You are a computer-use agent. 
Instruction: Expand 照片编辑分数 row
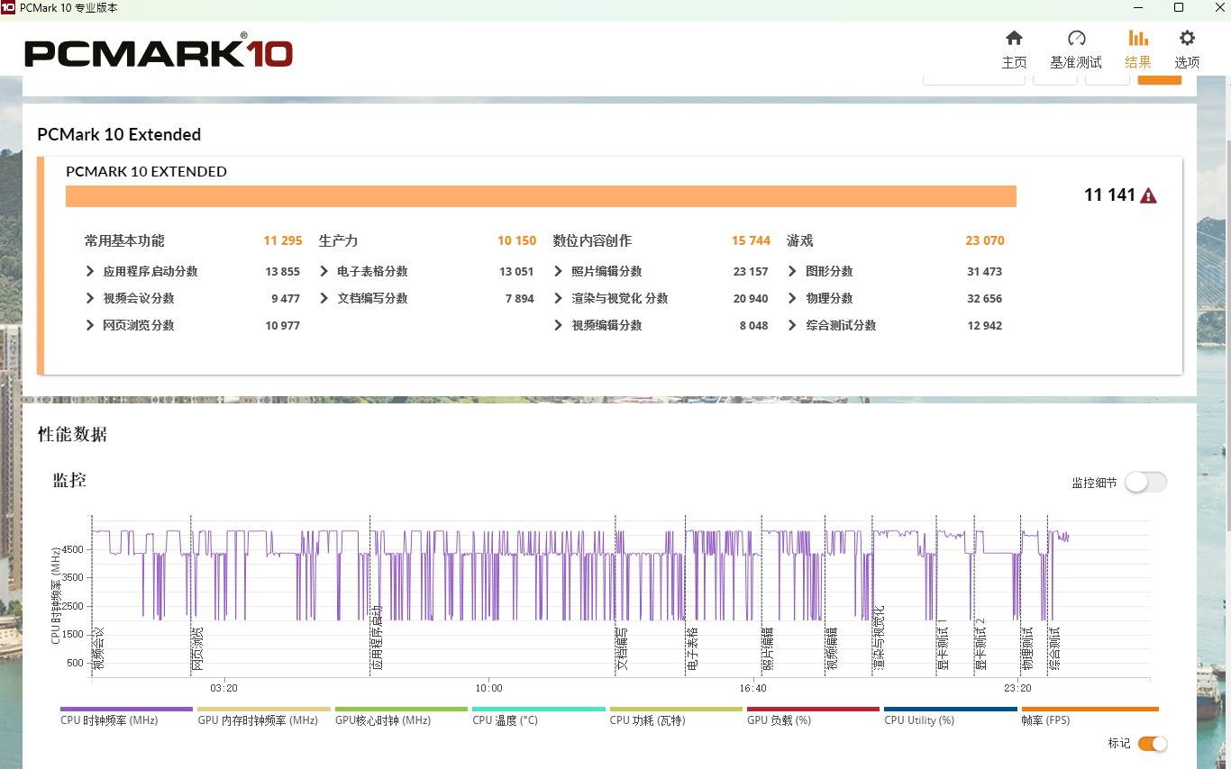[x=559, y=271]
